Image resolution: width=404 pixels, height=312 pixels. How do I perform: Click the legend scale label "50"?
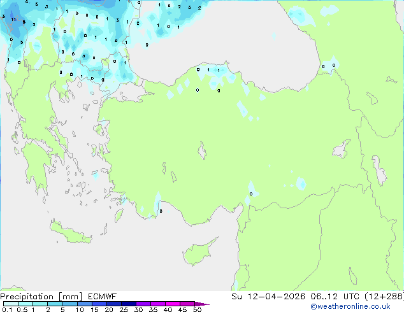click(x=198, y=309)
